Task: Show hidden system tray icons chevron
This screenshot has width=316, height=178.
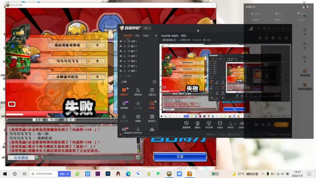Action: [263, 174]
